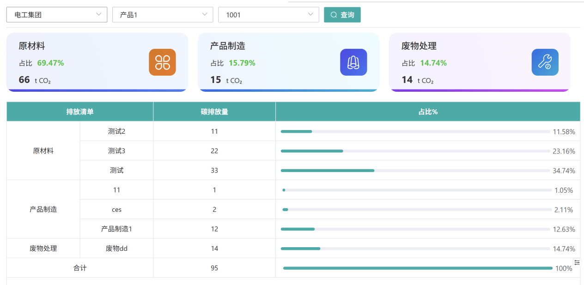Click the 产品制造1 row name
584x285 pixels.
117,229
